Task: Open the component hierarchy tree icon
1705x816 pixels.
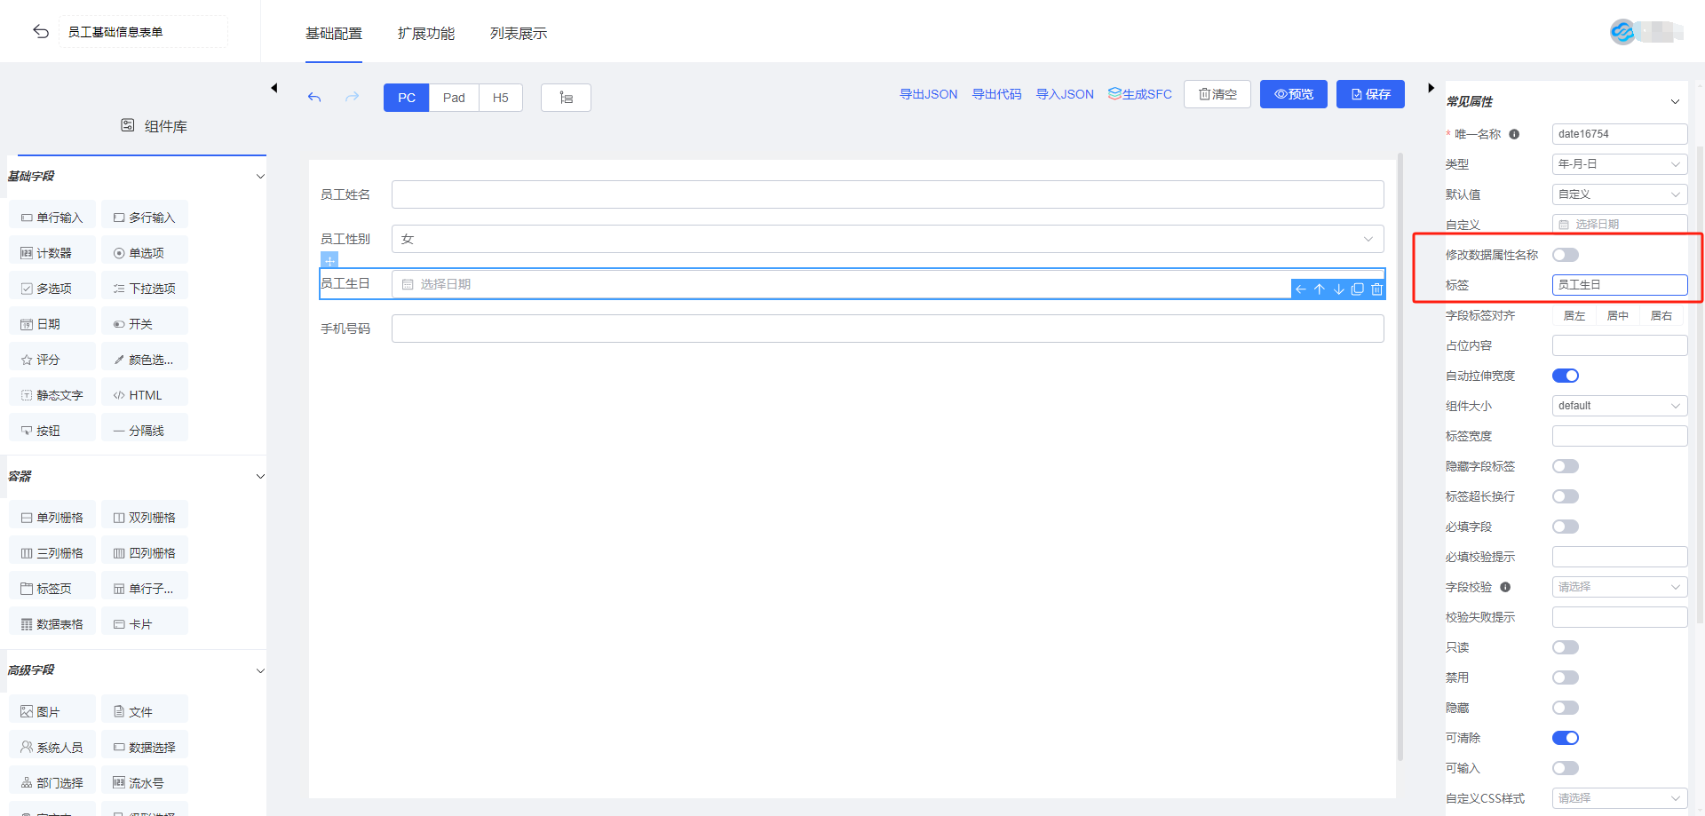Action: point(566,98)
